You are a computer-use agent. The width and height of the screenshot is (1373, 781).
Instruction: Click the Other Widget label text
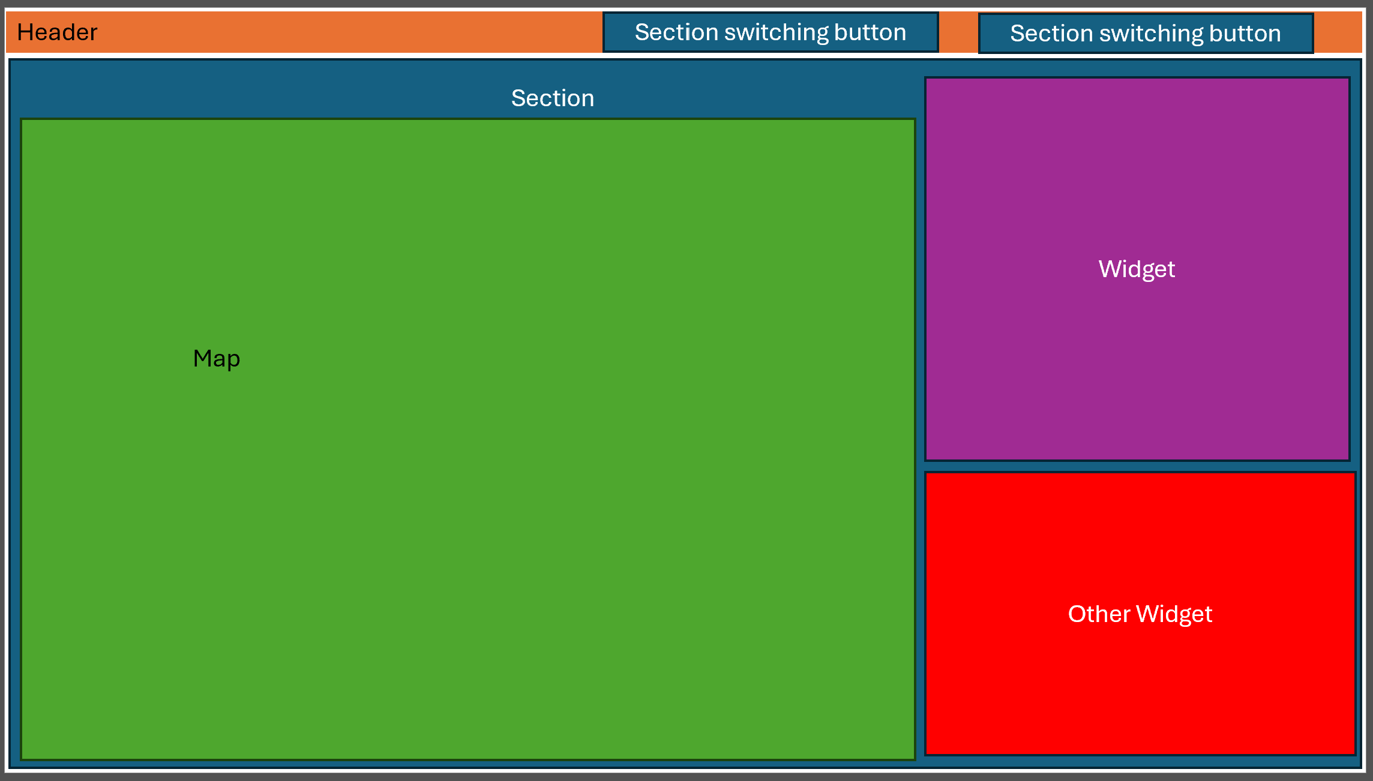1140,614
